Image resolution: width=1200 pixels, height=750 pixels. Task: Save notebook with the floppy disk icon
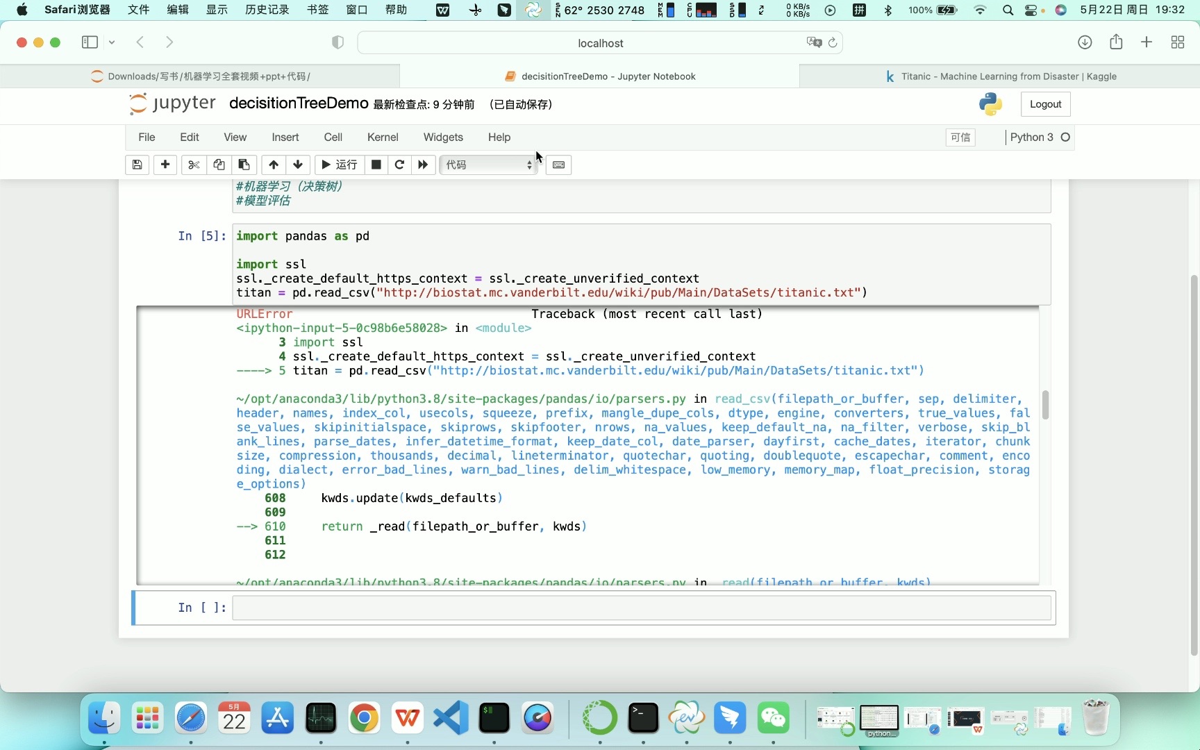tap(137, 165)
